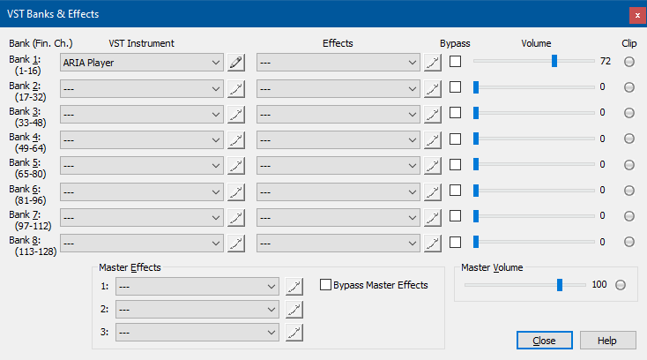This screenshot has height=360, width=647.
Task: Open the Bank 1 effects edit pencil
Action: 433,63
